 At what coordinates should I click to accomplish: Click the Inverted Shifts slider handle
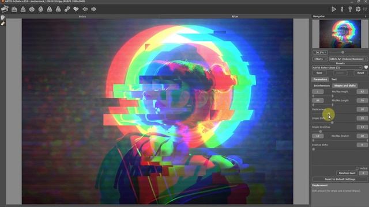[x=314, y=149]
